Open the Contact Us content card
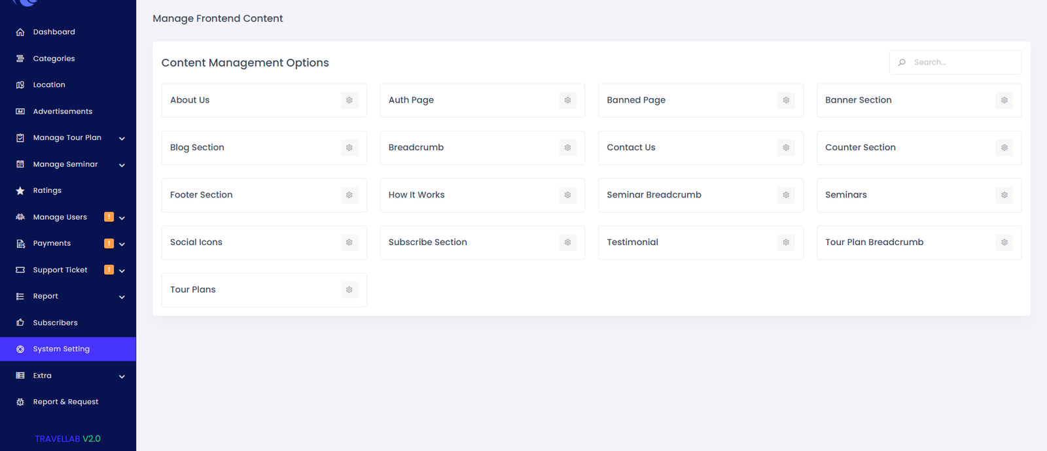 [687, 148]
